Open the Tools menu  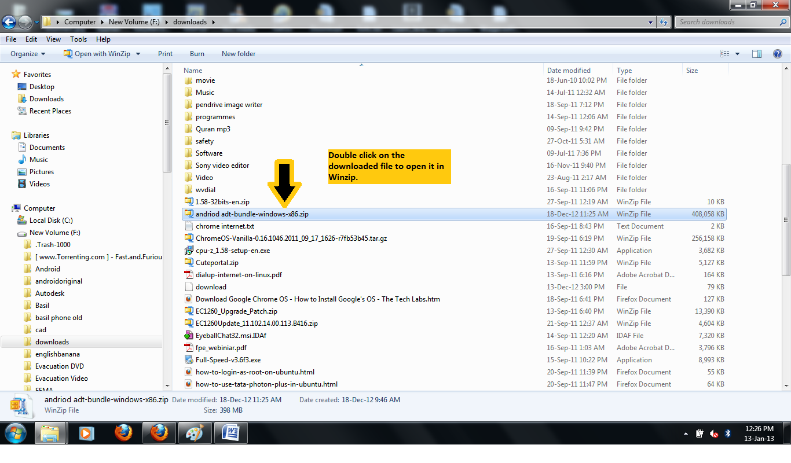78,39
